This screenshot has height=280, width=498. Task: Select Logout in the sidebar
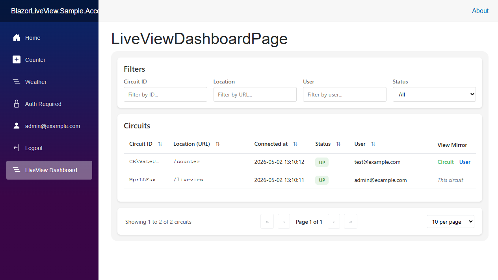pyautogui.click(x=49, y=148)
